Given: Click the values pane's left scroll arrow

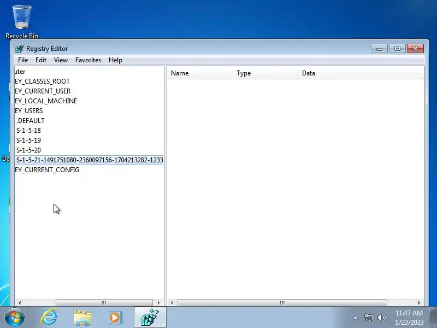Looking at the screenshot, I should pos(172,303).
